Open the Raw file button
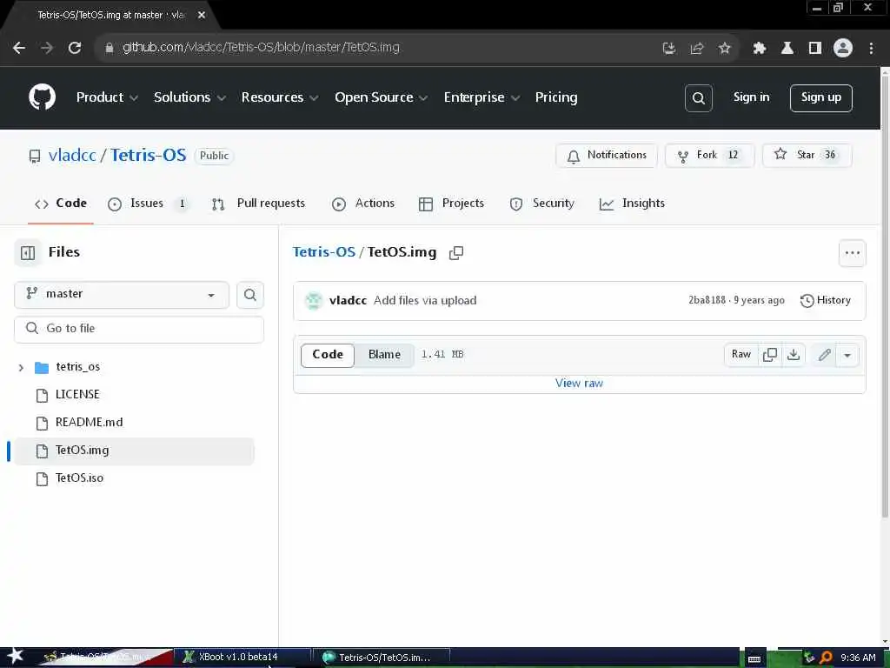Viewport: 890px width, 668px height. [x=741, y=355]
